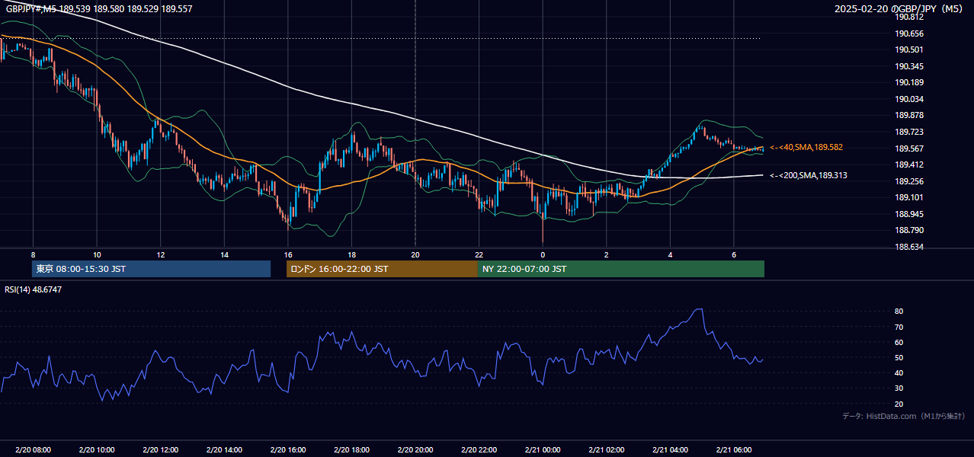Image resolution: width=974 pixels, height=457 pixels.
Task: Click the '2/21 06:00' date label
Action: point(733,450)
